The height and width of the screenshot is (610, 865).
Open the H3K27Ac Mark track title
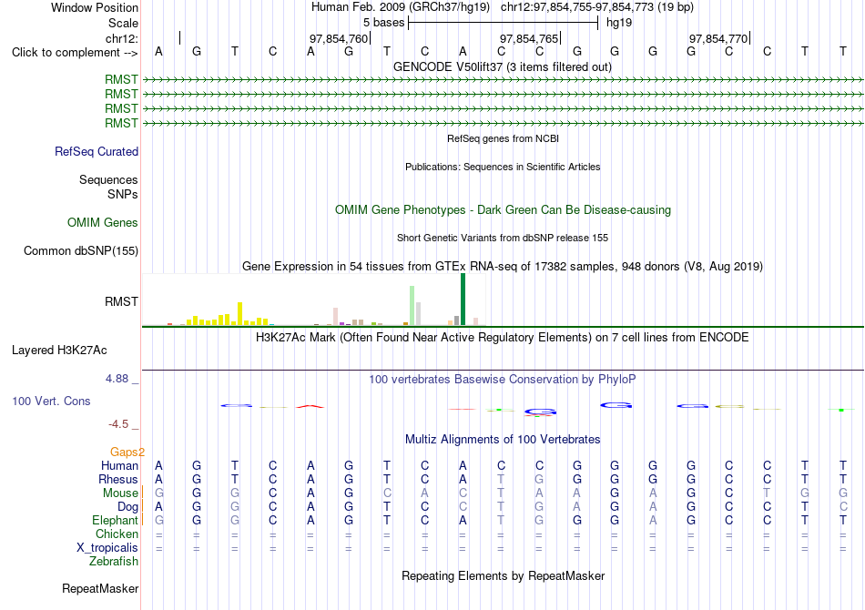502,338
